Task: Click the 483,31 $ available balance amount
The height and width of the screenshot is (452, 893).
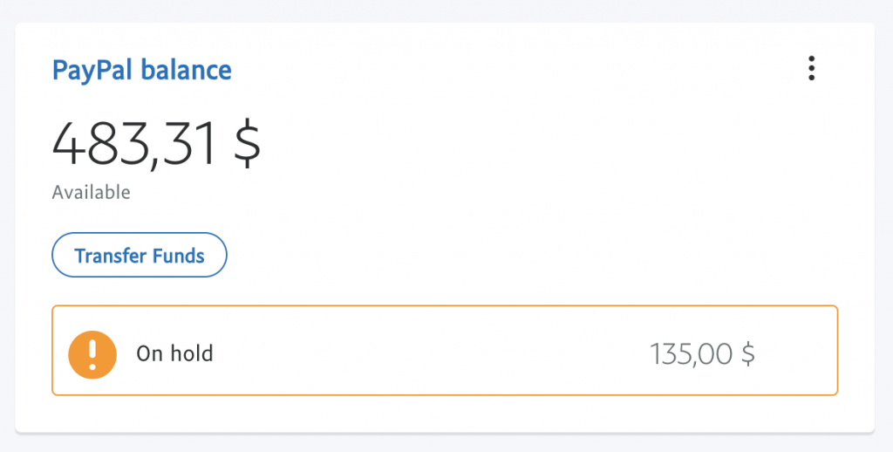Action: [156, 144]
